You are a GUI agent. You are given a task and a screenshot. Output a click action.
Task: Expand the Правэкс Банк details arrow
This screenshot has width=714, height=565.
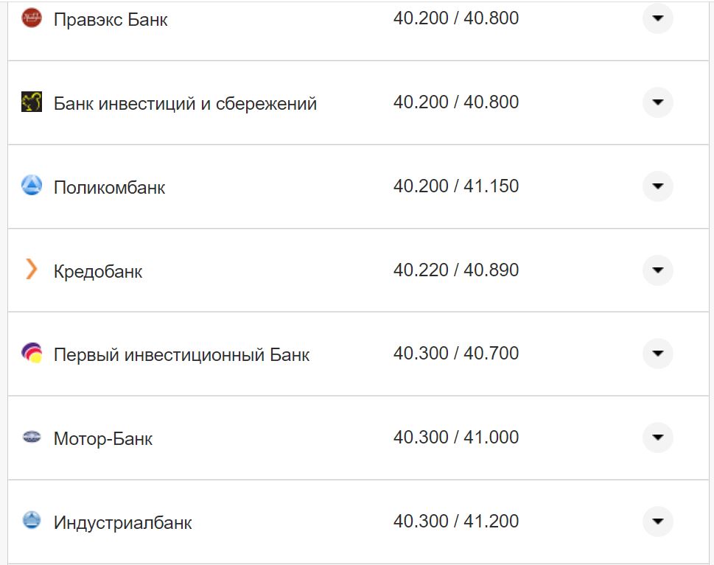tap(657, 18)
